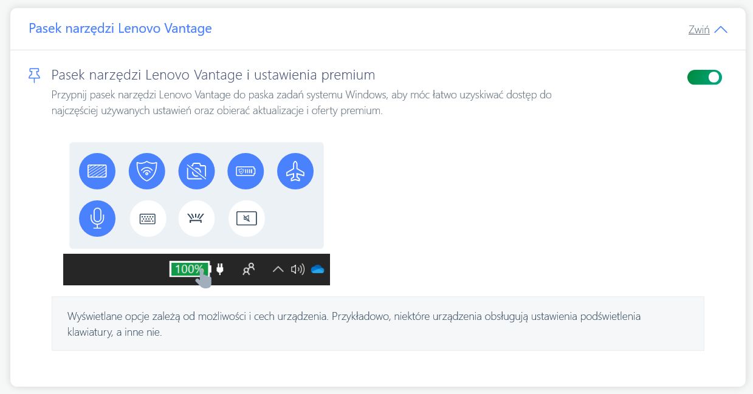Click the "Zwiń" link
Viewport: 753px width, 394px height.
[699, 30]
